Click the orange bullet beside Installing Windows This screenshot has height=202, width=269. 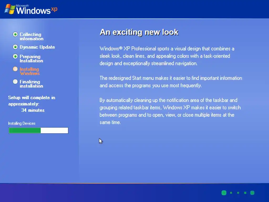15,69
